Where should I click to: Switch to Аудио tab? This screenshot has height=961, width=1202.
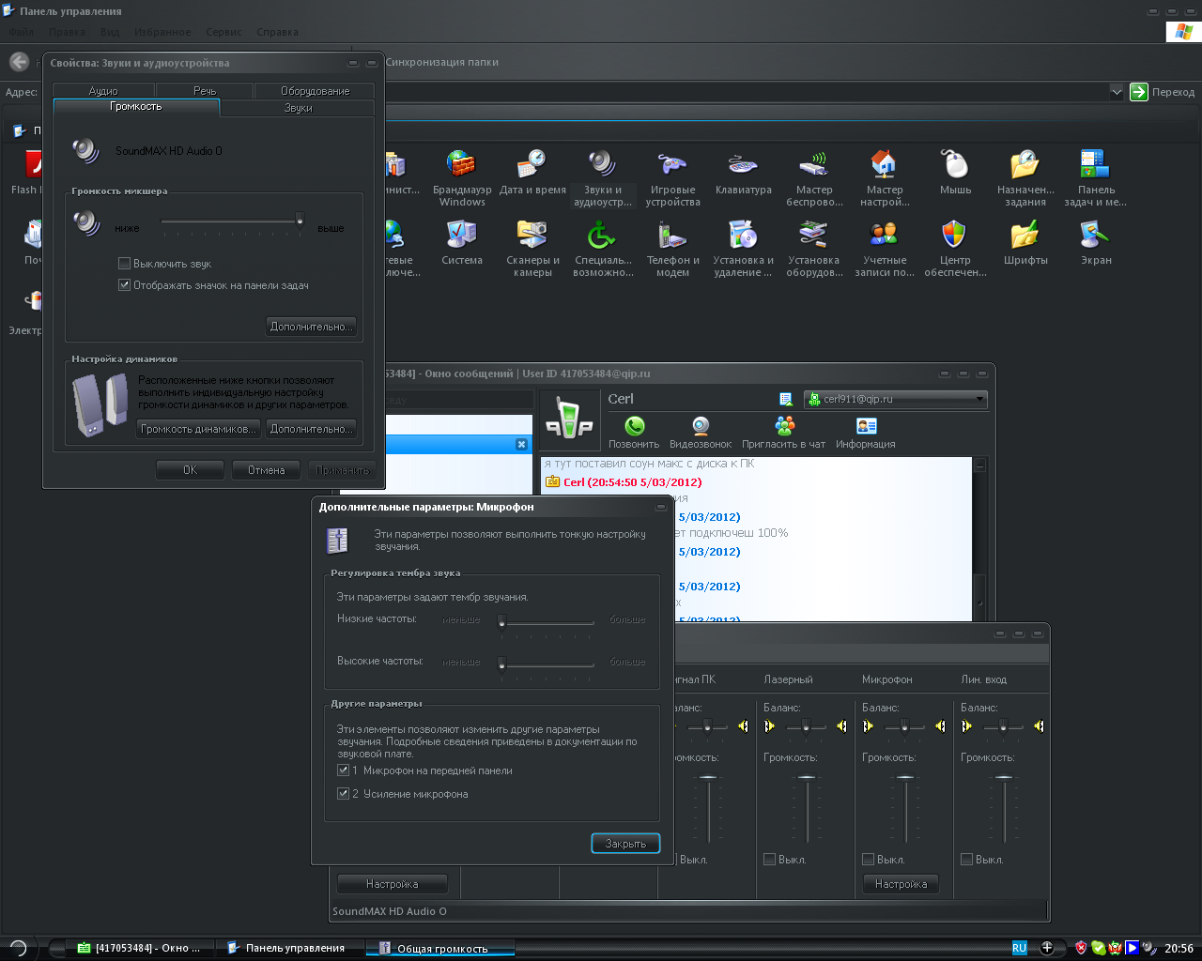pyautogui.click(x=103, y=91)
